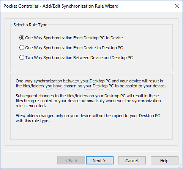Click the wizard title bar text
The width and height of the screenshot is (183, 169).
click(61, 6)
